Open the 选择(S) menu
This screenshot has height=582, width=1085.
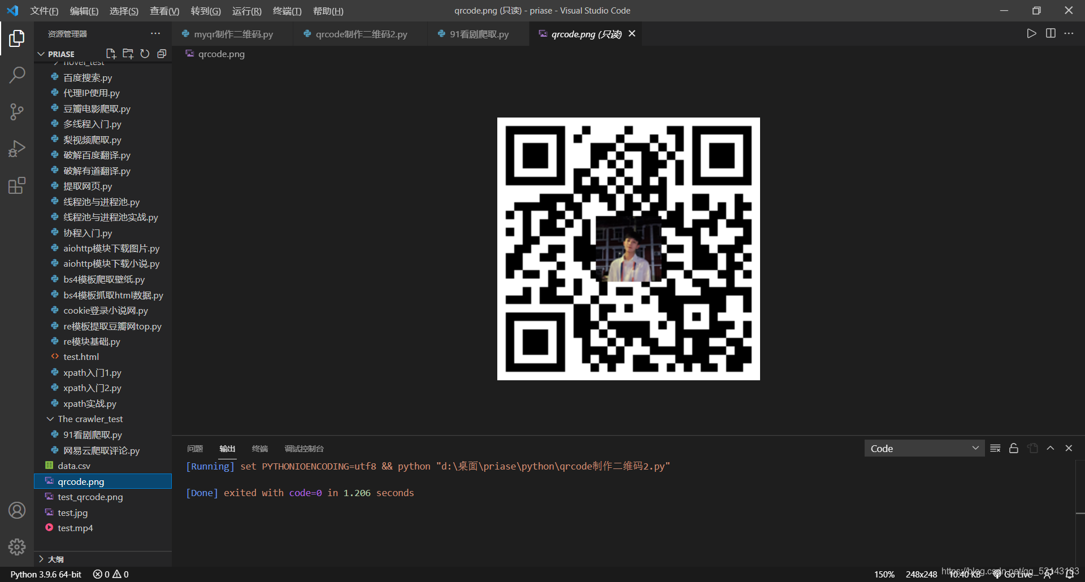pos(124,11)
